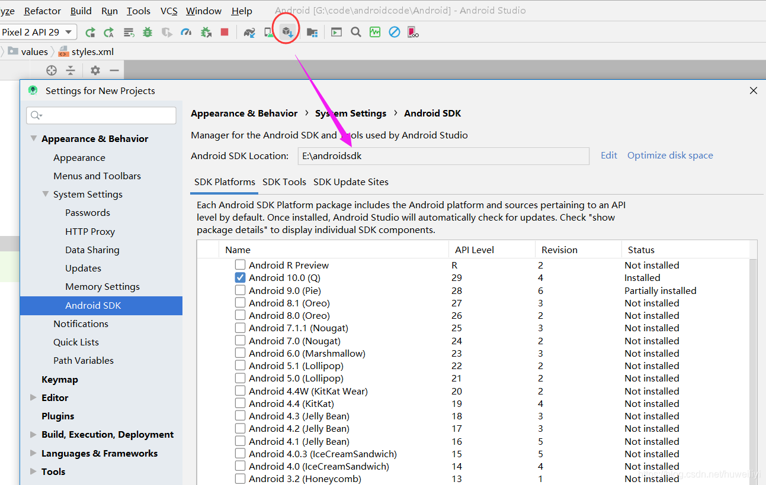The image size is (766, 485).
Task: Click Apply Changes and Restart Activity icon
Action: 109,32
